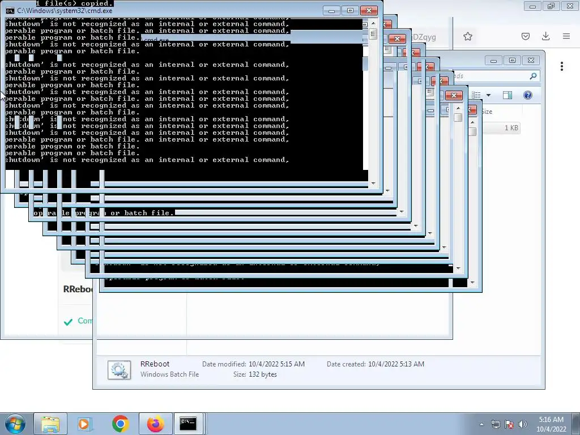
Task: Open the Firefox hamburger application menu
Action: point(566,36)
